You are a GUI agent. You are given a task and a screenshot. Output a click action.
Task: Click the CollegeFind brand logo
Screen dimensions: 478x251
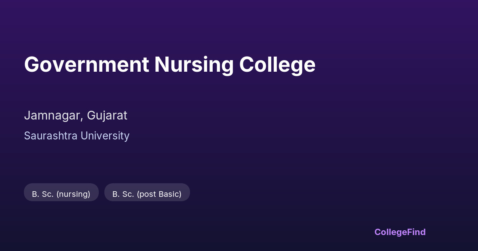point(400,232)
